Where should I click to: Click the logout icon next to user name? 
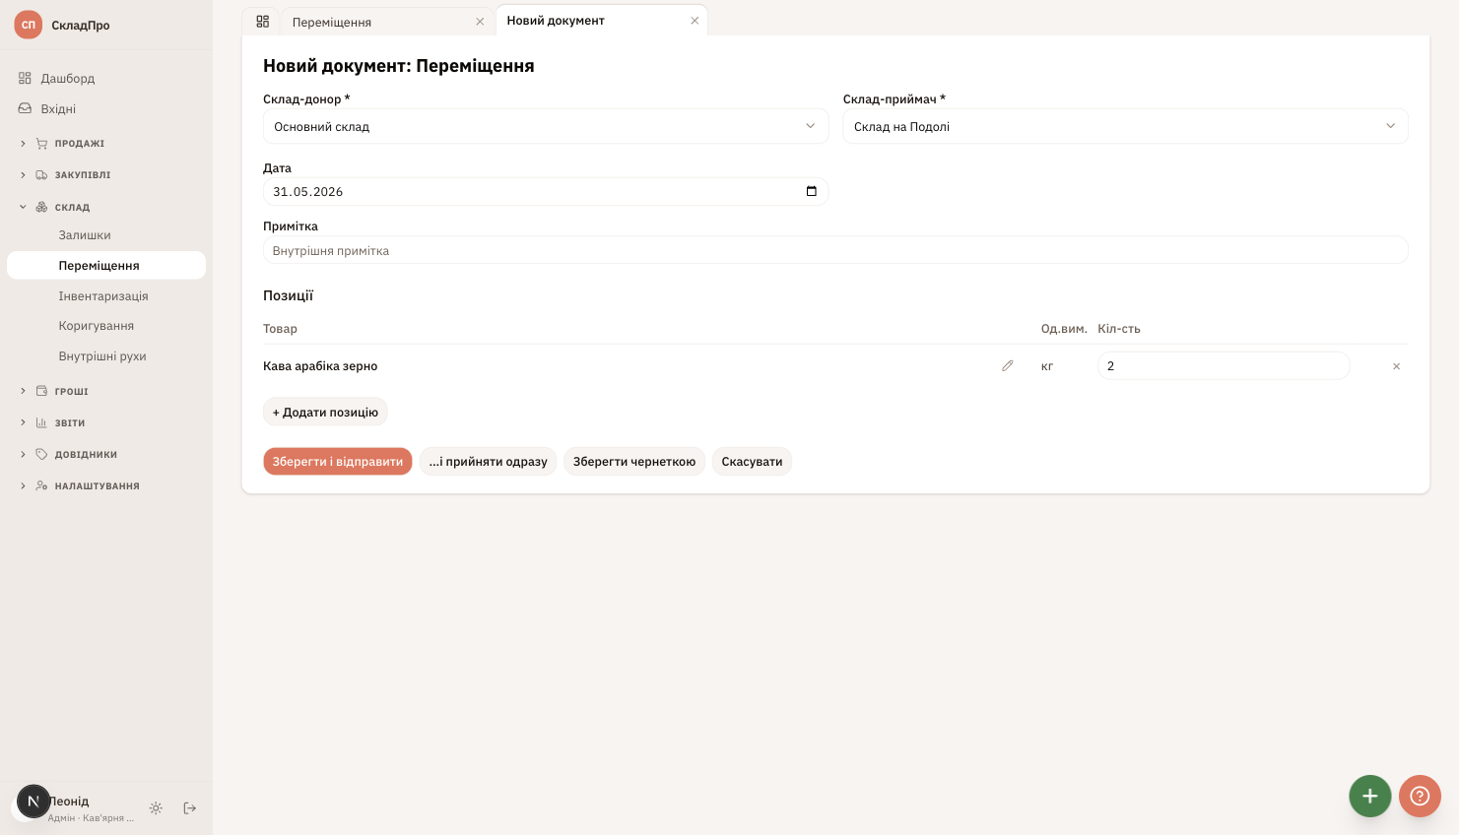click(x=190, y=808)
